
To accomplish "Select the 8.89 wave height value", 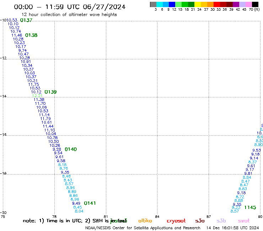I will (x=72, y=192).
